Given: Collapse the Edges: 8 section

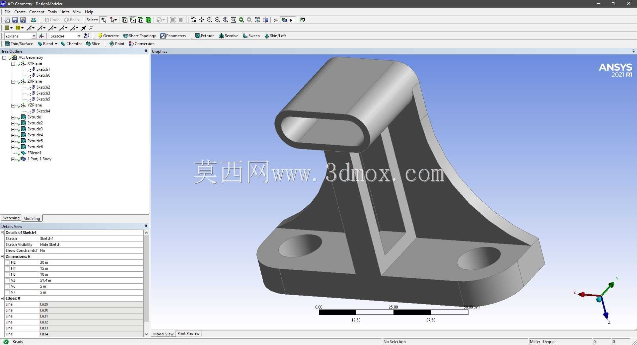Looking at the screenshot, I should pyautogui.click(x=2, y=298).
